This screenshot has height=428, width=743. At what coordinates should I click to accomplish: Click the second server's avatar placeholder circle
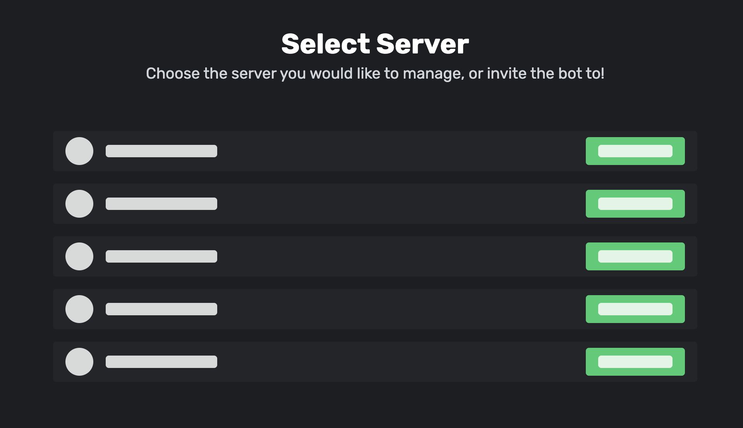(79, 204)
